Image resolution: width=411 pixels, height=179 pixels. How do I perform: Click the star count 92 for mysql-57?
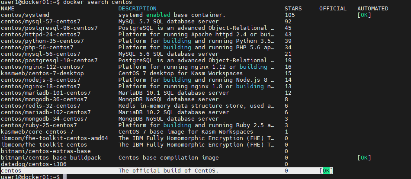288,22
